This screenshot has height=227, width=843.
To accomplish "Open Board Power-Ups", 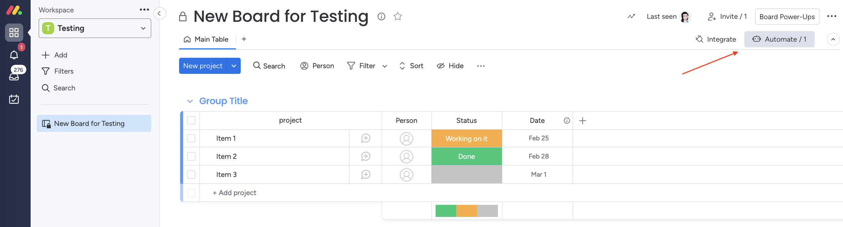I will tap(787, 16).
